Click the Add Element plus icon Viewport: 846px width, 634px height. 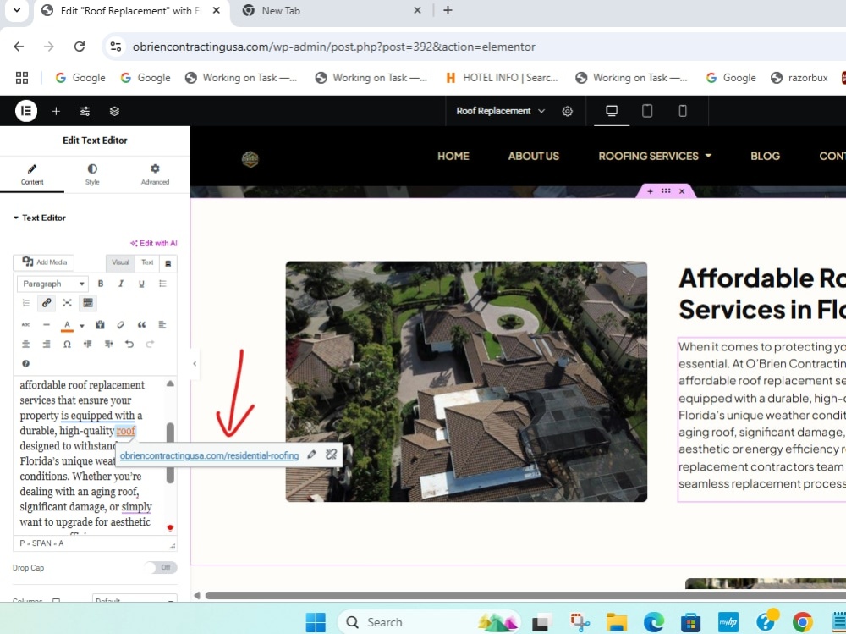coord(56,111)
